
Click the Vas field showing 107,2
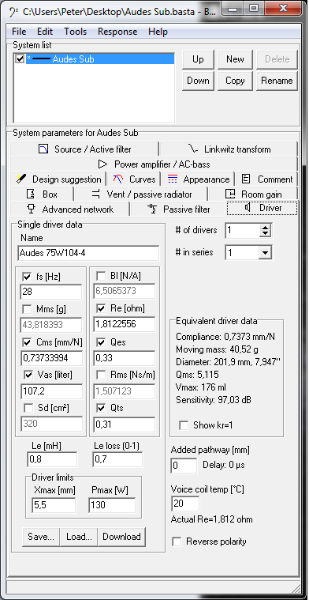click(x=51, y=392)
